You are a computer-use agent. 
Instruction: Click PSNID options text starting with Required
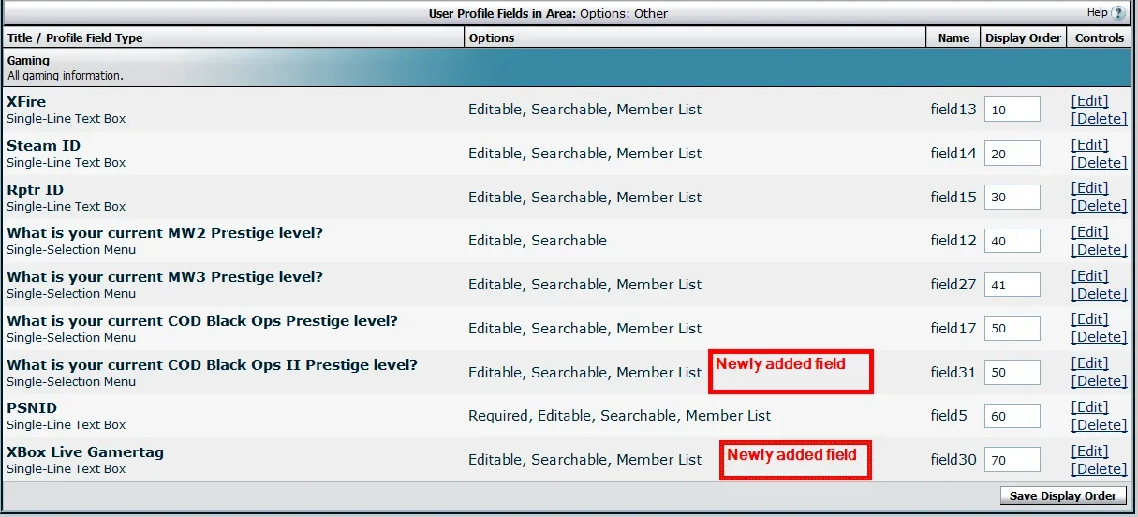coord(620,416)
